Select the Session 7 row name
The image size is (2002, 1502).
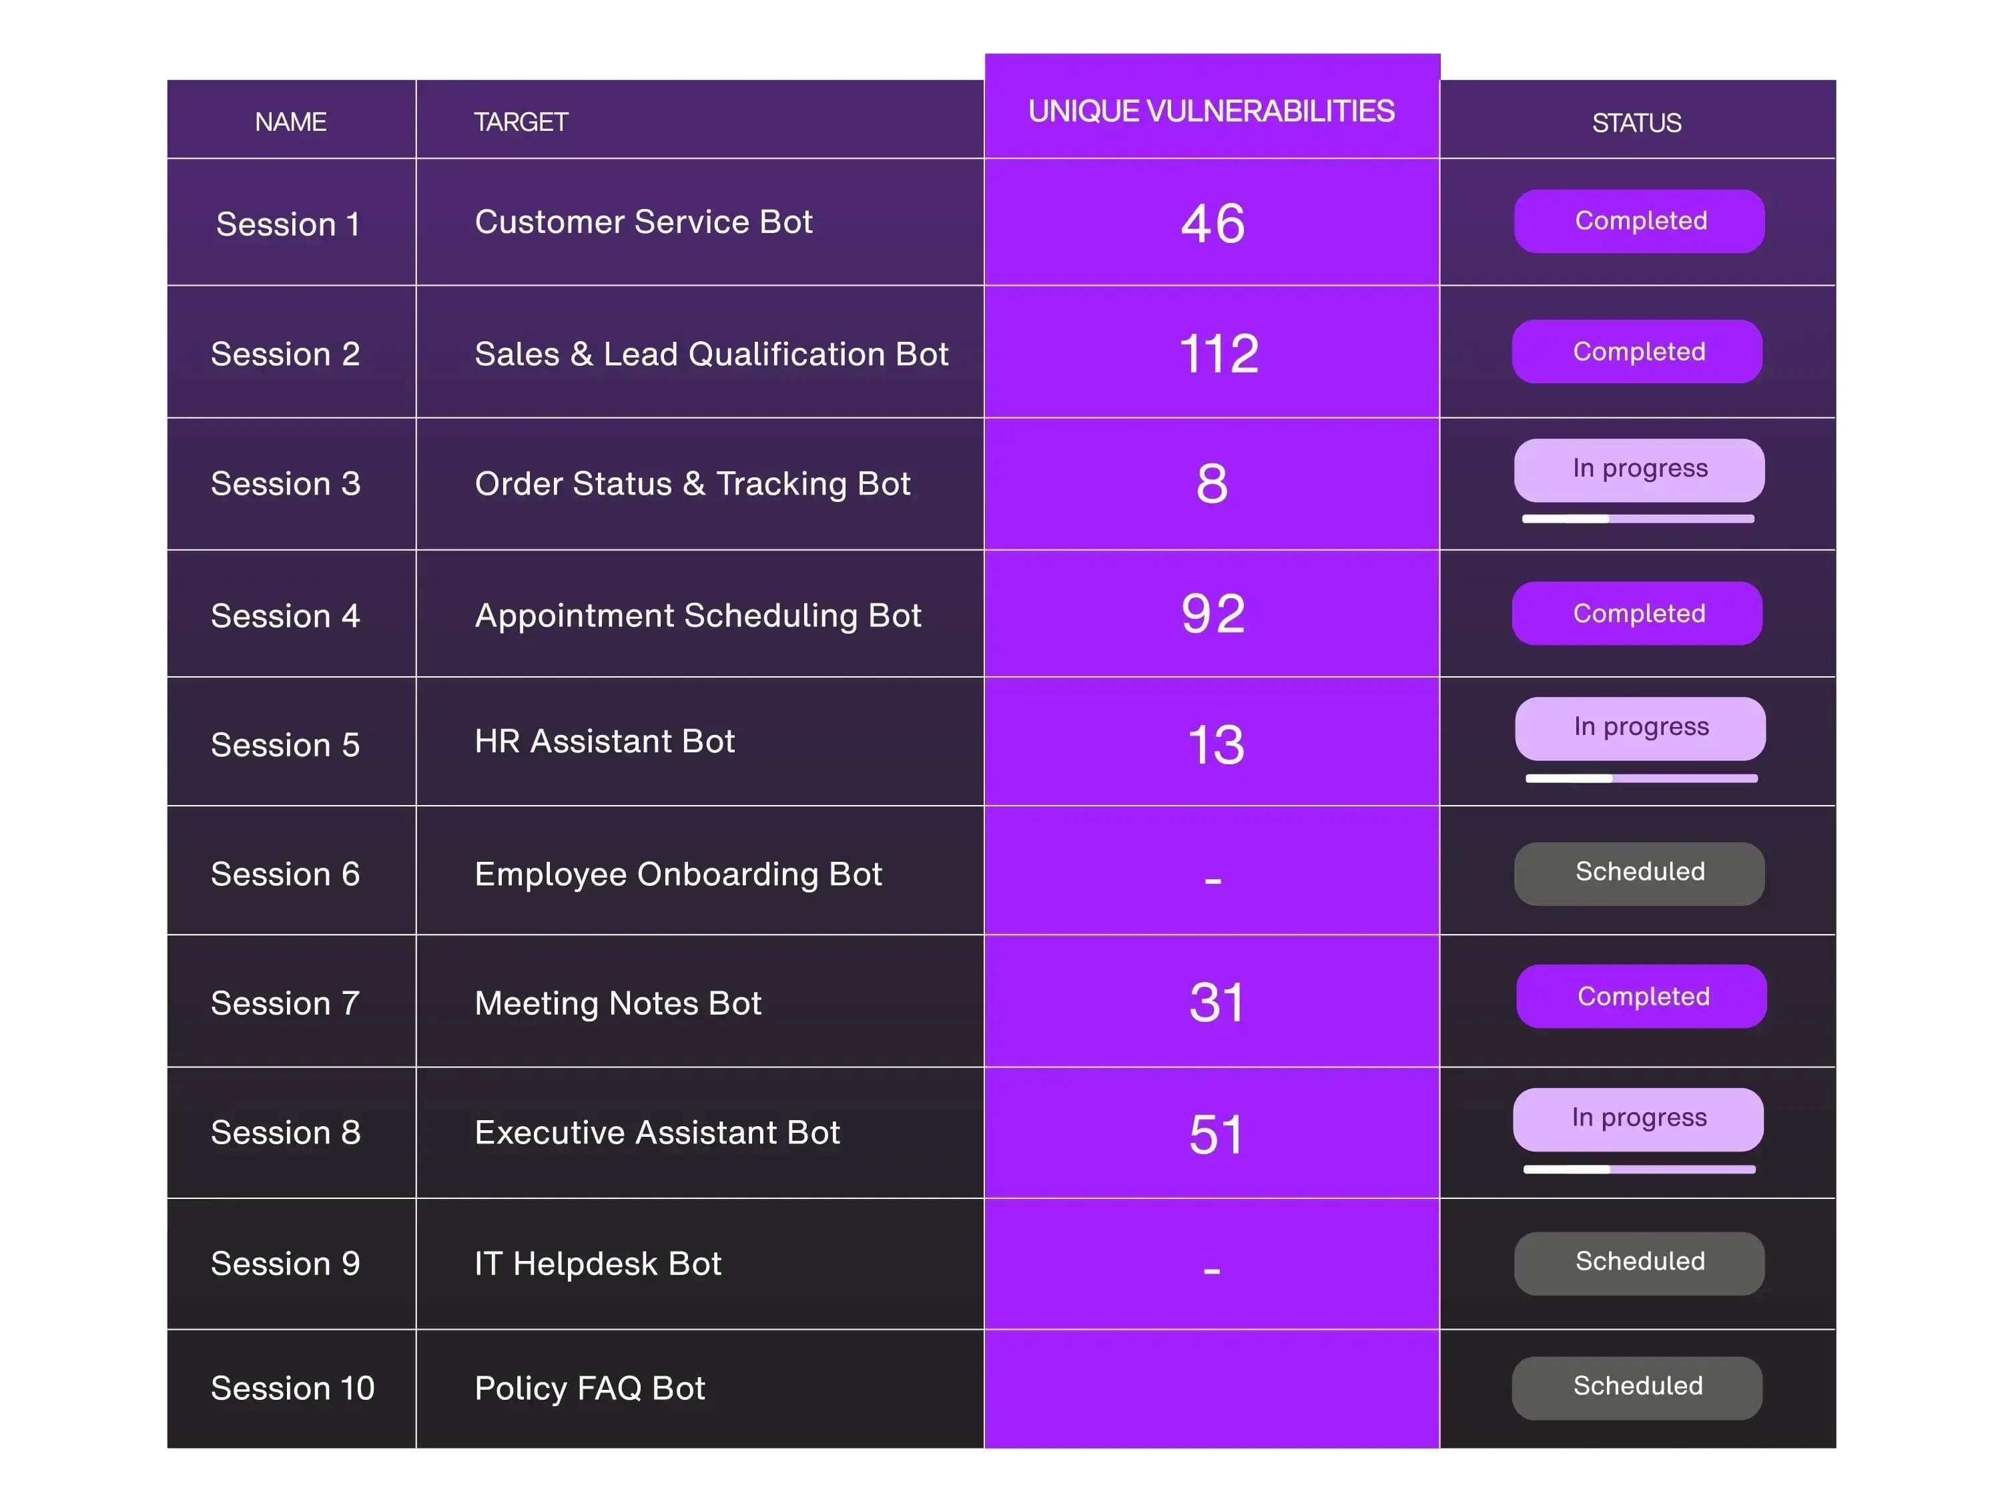coord(285,1003)
